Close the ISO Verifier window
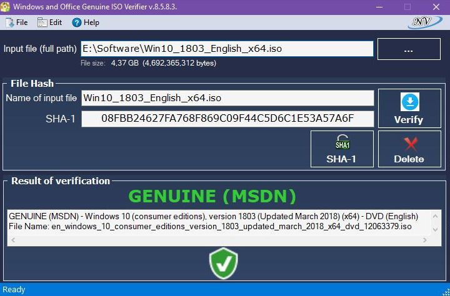Viewport: 450px width, 296px height. point(436,7)
